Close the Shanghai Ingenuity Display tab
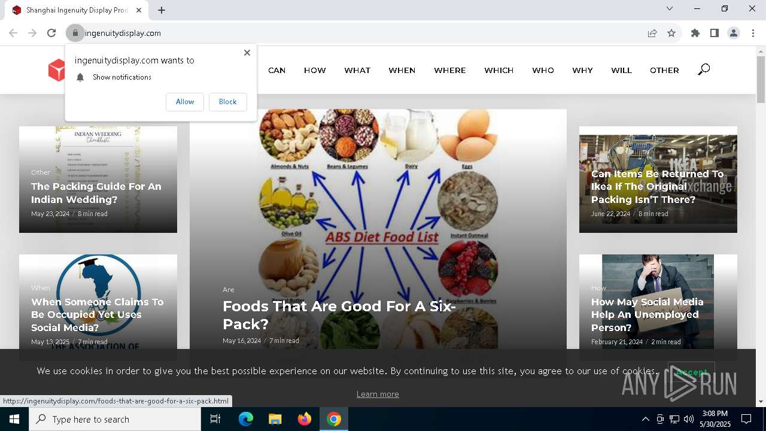The width and height of the screenshot is (766, 431). [x=139, y=10]
